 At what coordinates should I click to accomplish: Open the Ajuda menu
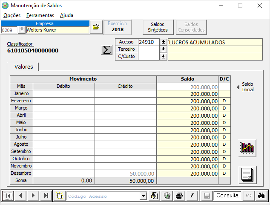tap(66, 15)
